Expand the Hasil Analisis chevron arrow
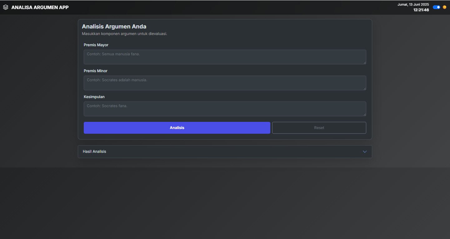Image resolution: width=450 pixels, height=239 pixels. [x=365, y=152]
